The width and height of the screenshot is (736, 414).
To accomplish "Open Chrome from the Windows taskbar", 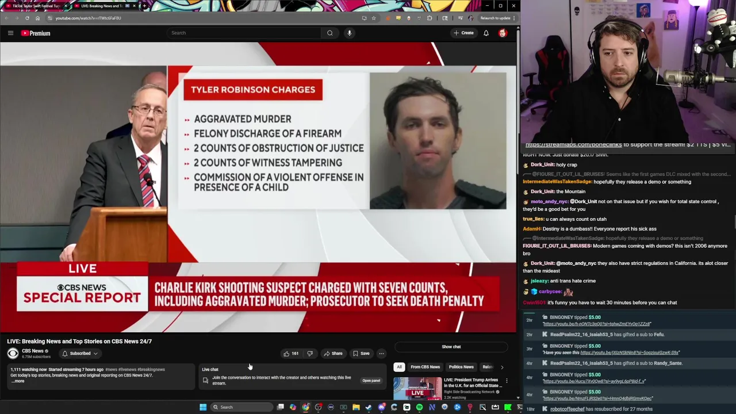I will tap(305, 407).
